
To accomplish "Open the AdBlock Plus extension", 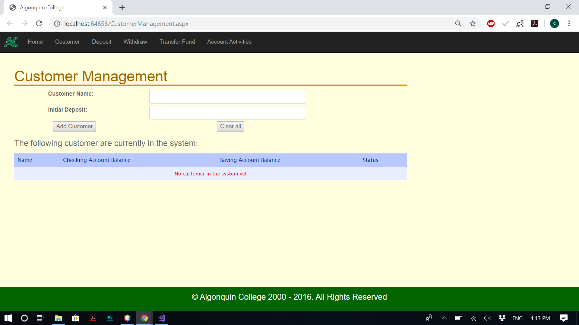I will (x=491, y=23).
